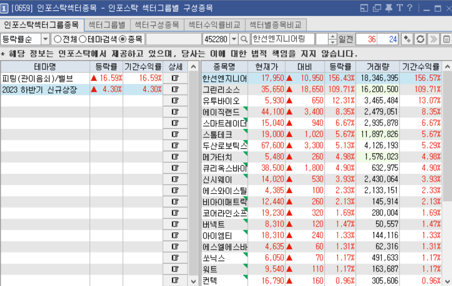Click scroll down arrow of theme list

coord(194,281)
